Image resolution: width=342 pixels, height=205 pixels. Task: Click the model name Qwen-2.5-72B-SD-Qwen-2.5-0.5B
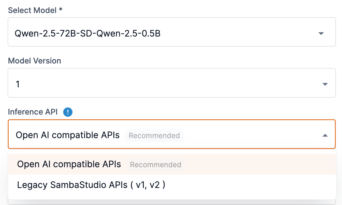click(88, 33)
